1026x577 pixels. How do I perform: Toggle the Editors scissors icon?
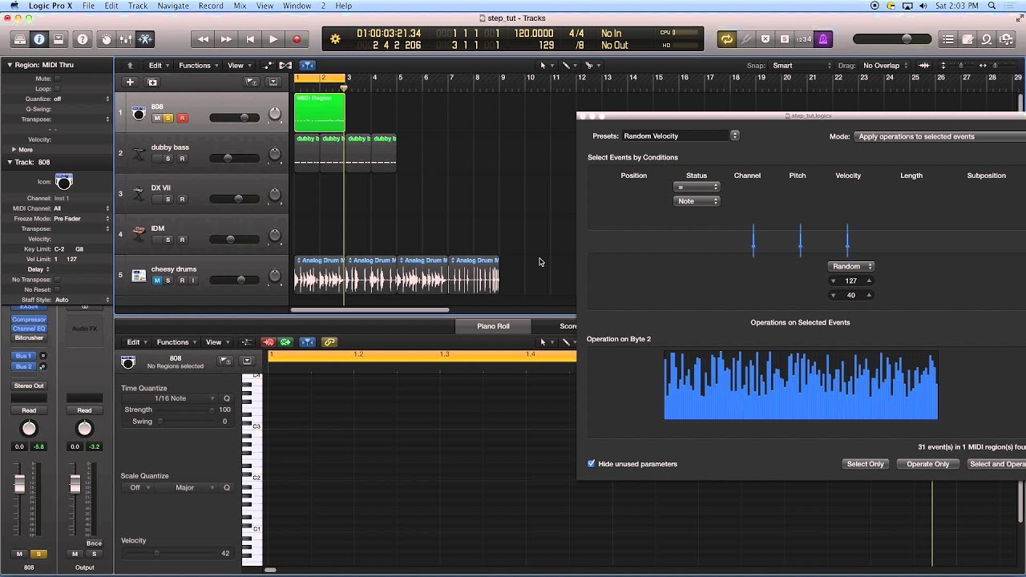pos(145,39)
